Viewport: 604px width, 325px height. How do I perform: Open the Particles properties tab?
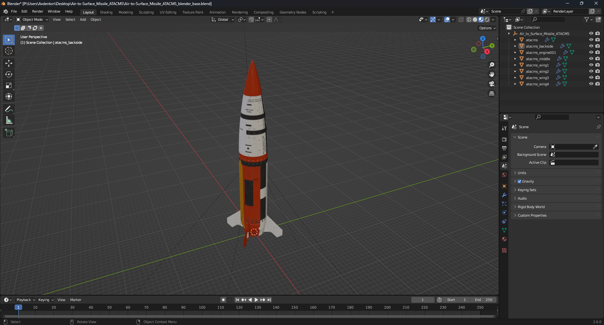(x=504, y=204)
